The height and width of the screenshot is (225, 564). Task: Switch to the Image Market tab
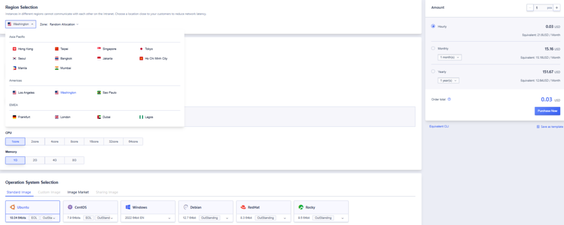point(78,192)
